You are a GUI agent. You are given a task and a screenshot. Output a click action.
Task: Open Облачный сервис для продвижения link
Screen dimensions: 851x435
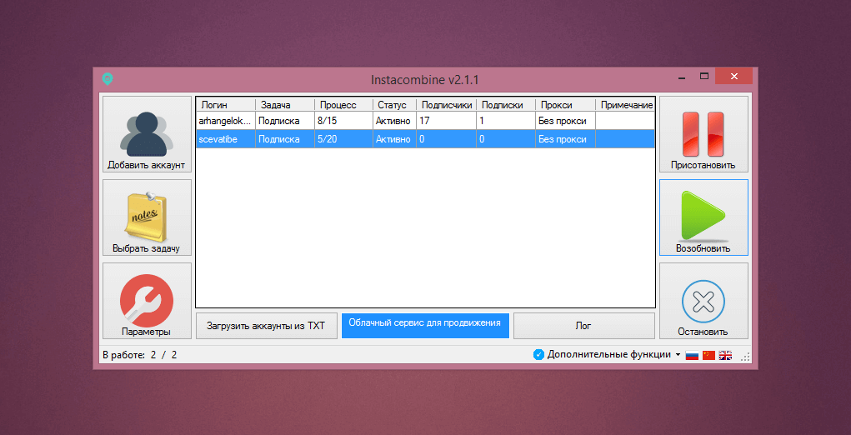[x=425, y=326]
